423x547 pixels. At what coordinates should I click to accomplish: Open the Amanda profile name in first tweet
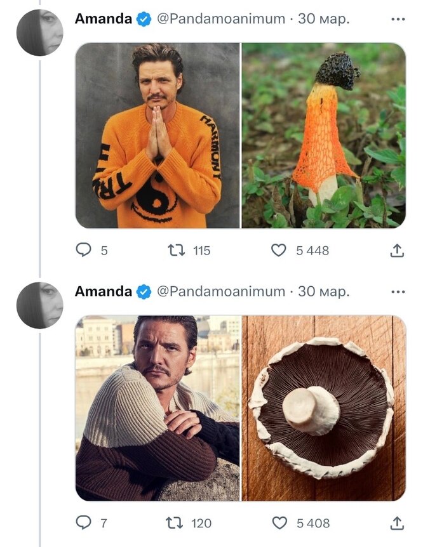tap(103, 19)
